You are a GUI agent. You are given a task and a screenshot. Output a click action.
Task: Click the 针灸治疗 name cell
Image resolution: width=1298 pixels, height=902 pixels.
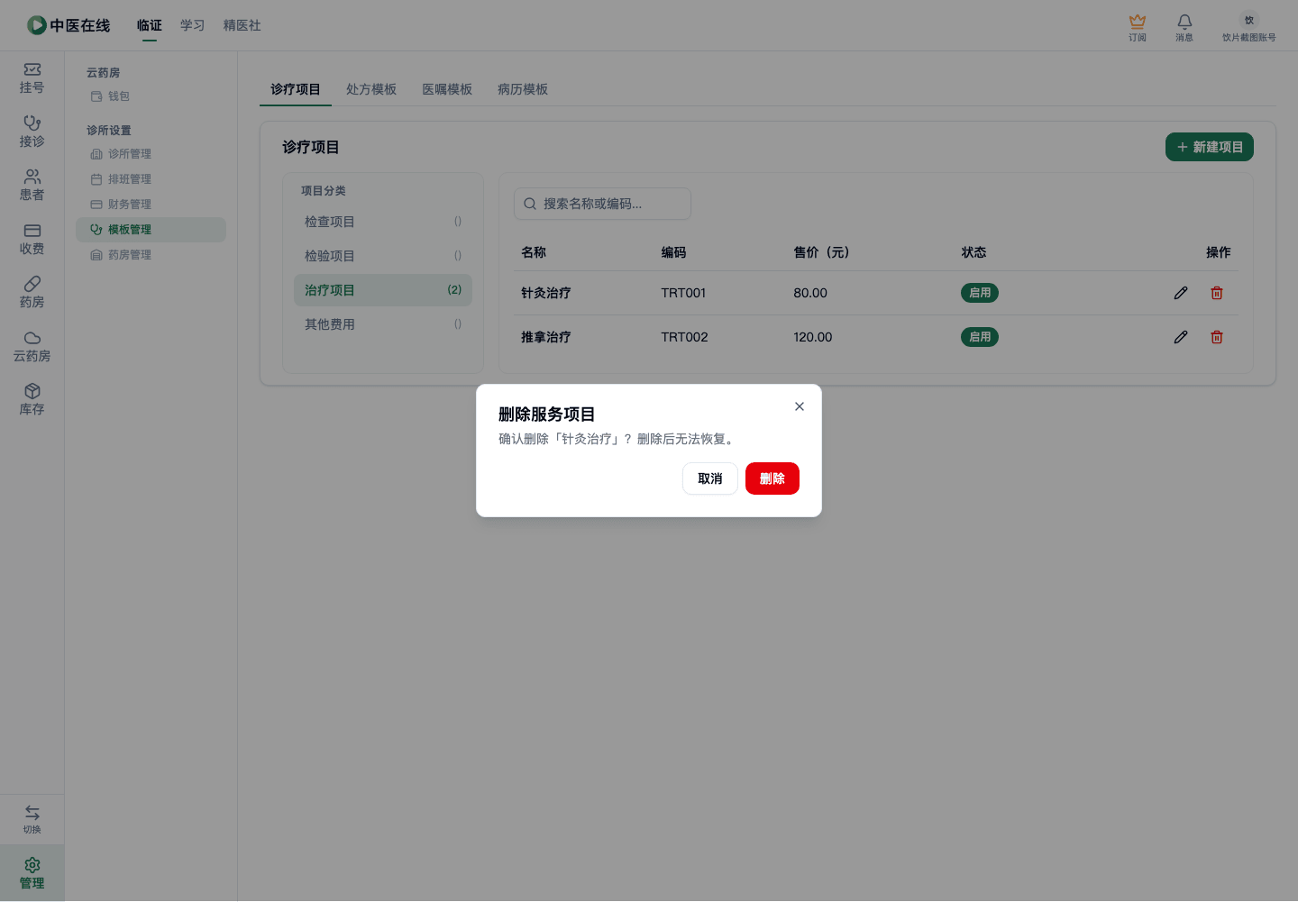pyautogui.click(x=546, y=293)
